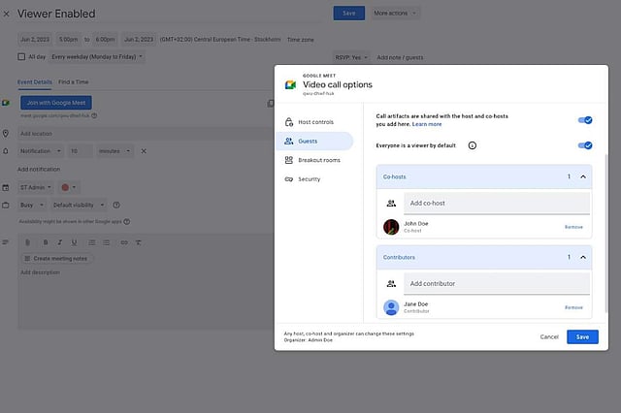Click the add-person icon for co-host
Image resolution: width=621 pixels, height=413 pixels.
tap(391, 204)
